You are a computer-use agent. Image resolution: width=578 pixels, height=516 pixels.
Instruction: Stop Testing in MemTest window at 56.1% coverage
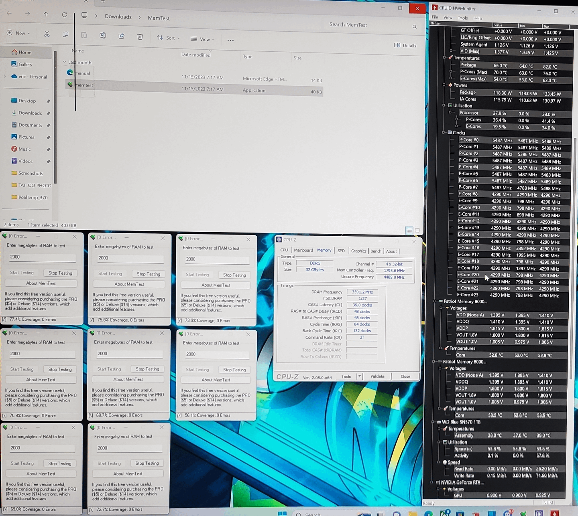tap(234, 370)
